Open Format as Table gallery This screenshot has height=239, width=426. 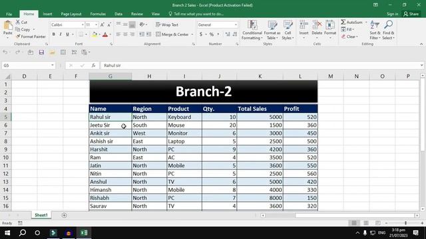coord(272,30)
